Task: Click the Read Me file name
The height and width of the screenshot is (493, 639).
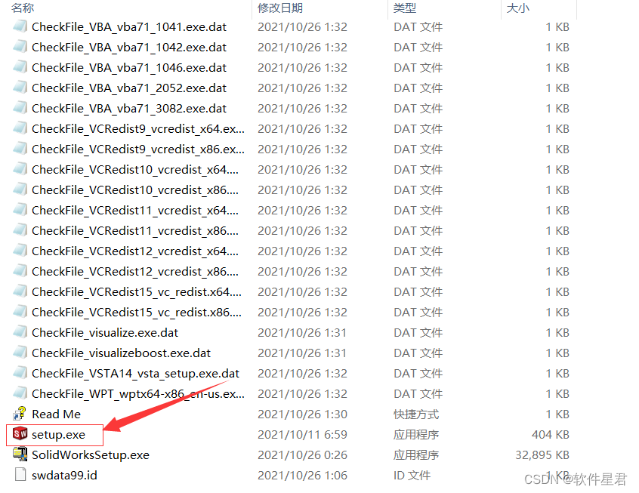Action: pyautogui.click(x=56, y=414)
